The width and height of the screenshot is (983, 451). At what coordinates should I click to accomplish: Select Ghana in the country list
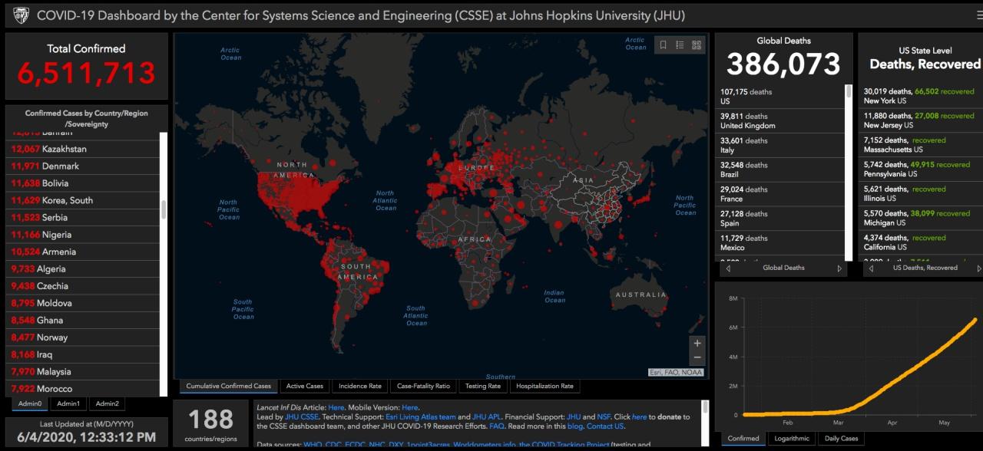[x=82, y=321]
